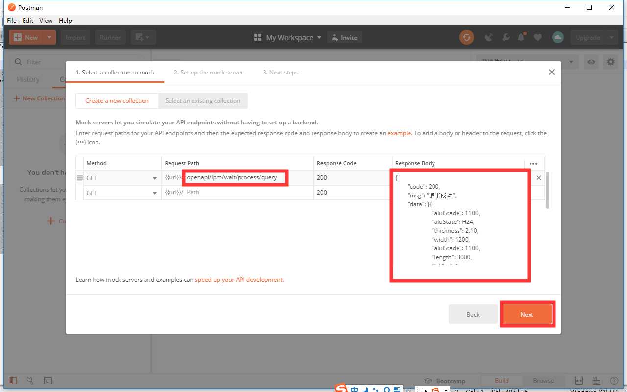Click the two-pane layout icon

579,381
